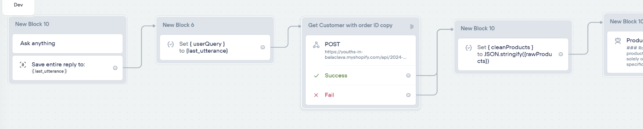Select the Success path output port

click(408, 76)
